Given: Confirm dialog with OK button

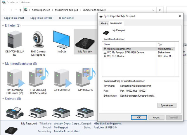Looking at the screenshot, I should coord(139,117).
